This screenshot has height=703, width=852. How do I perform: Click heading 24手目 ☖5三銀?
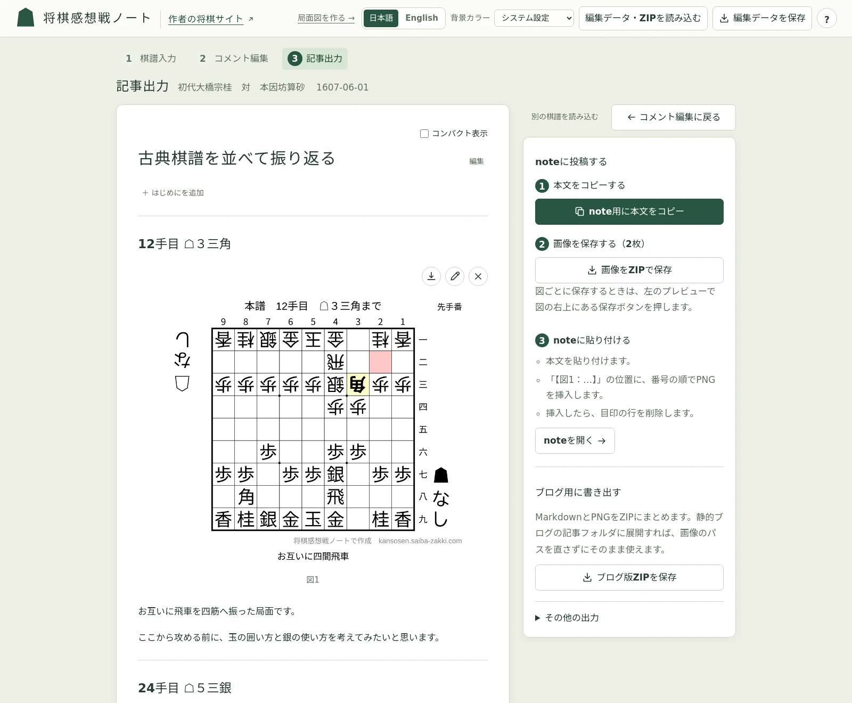pos(184,688)
